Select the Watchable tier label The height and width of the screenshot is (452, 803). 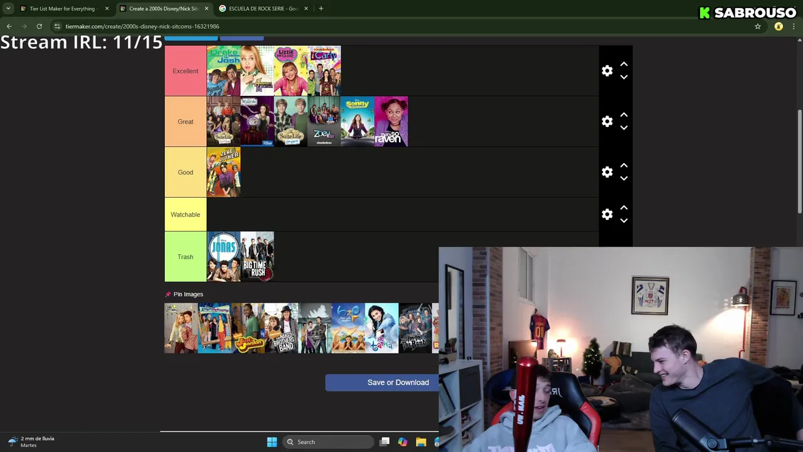(185, 215)
